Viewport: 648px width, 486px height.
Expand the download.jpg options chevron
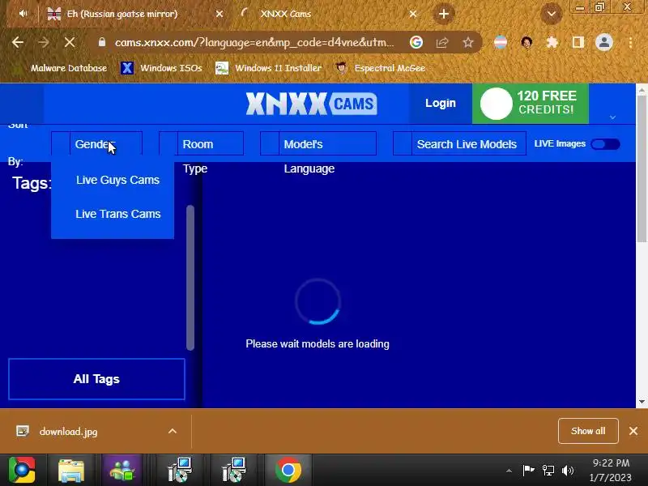coord(173,432)
